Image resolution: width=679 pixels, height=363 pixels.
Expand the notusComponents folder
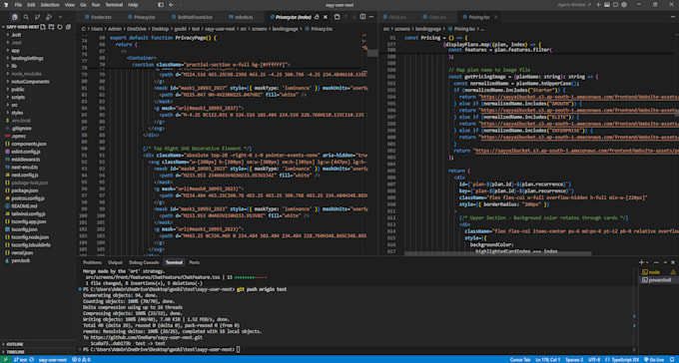(x=39, y=82)
